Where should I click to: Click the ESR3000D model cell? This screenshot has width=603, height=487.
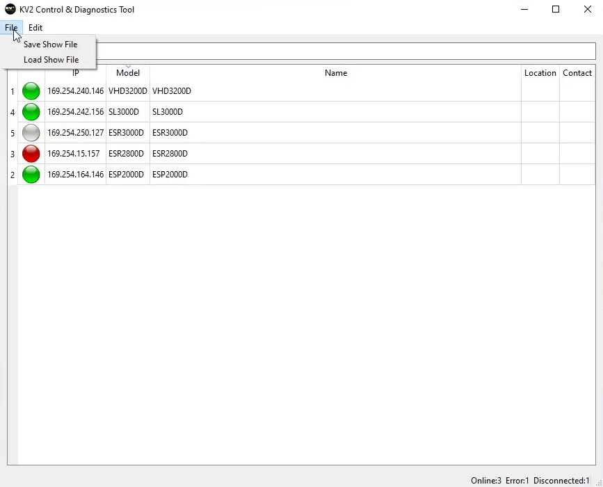click(128, 133)
